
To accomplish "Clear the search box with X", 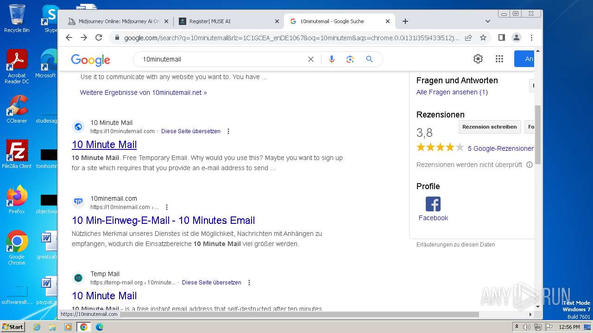I will [311, 59].
